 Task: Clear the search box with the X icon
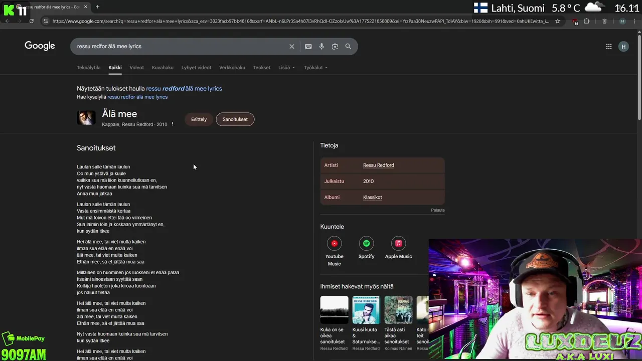(291, 46)
